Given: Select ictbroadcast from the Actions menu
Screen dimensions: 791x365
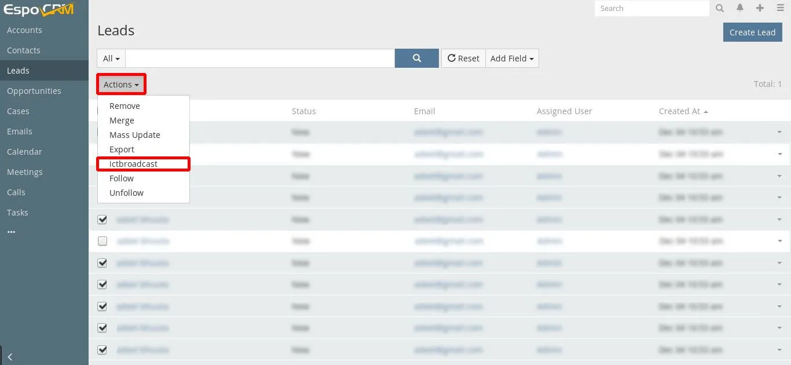Looking at the screenshot, I should tap(133, 164).
